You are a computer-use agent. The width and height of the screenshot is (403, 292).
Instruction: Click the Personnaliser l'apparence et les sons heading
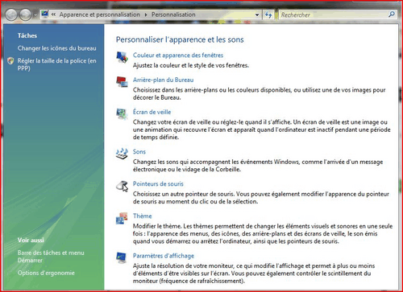click(x=180, y=39)
